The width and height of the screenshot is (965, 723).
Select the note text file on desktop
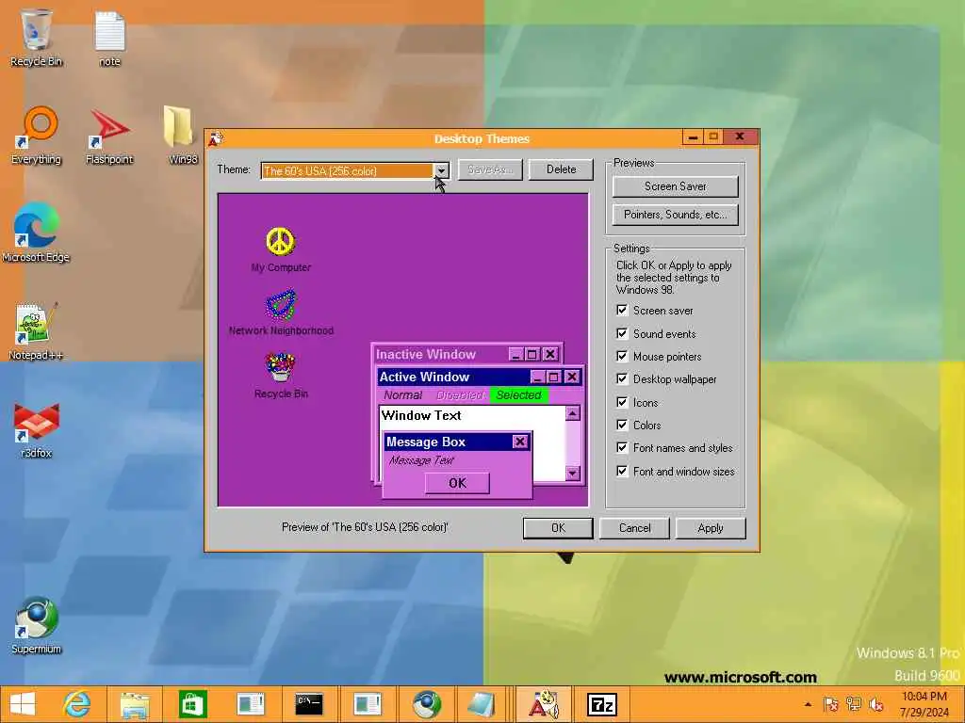[x=109, y=37]
